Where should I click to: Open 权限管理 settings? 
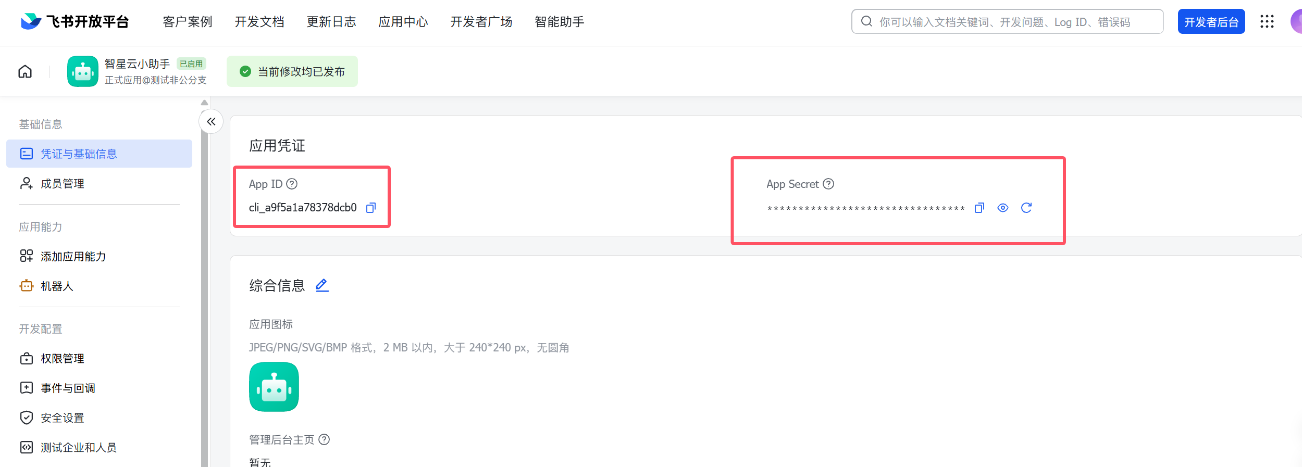point(63,358)
